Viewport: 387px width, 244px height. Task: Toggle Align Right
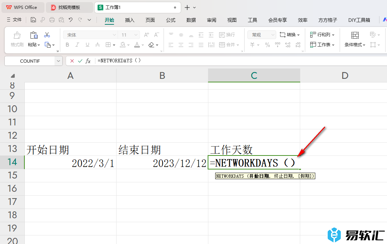pyautogui.click(x=191, y=45)
